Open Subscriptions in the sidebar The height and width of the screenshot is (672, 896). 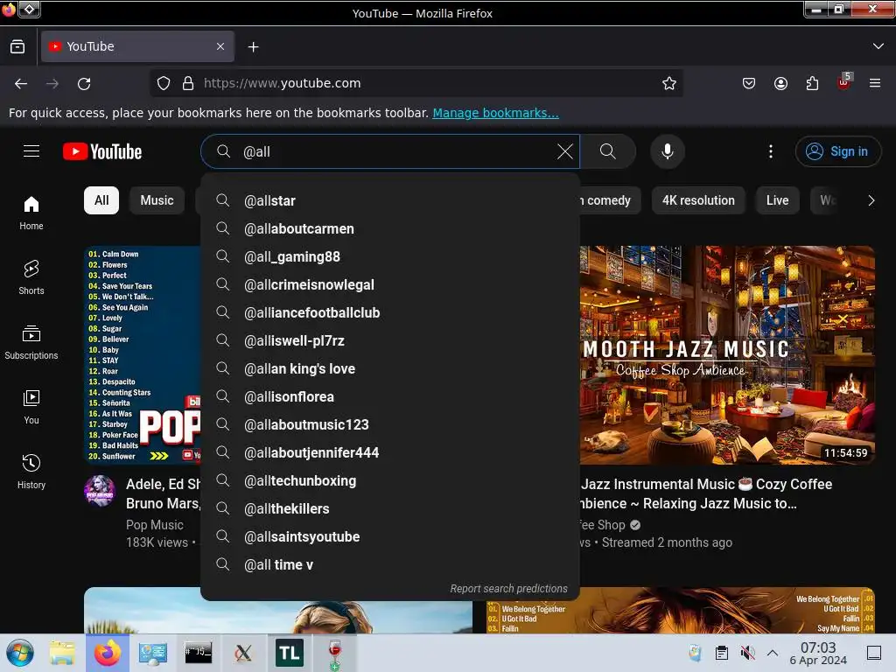(31, 342)
